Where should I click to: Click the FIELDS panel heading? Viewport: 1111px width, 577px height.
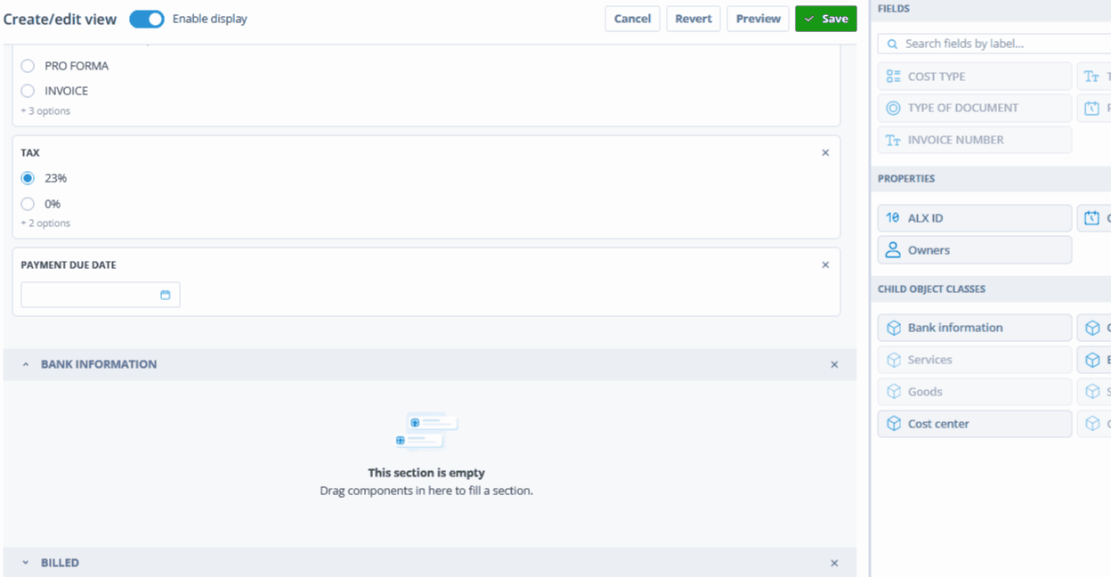(894, 9)
